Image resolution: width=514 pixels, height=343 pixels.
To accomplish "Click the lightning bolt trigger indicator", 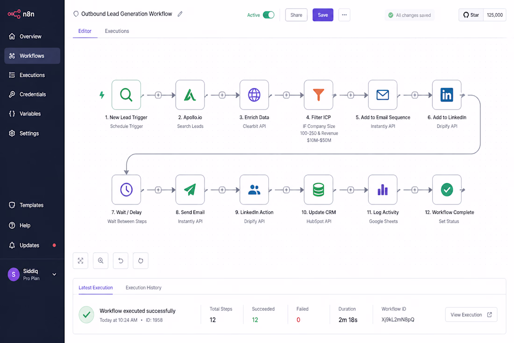I will point(102,95).
